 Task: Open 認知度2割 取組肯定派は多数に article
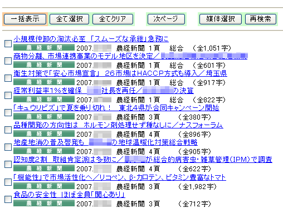(x=143, y=160)
